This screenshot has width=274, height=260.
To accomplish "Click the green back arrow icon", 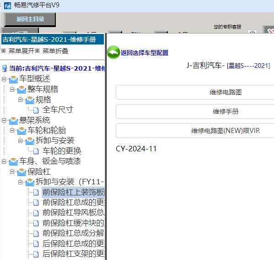I will (113, 52).
